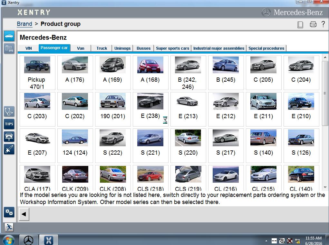Select the S (140) model series

(264, 146)
